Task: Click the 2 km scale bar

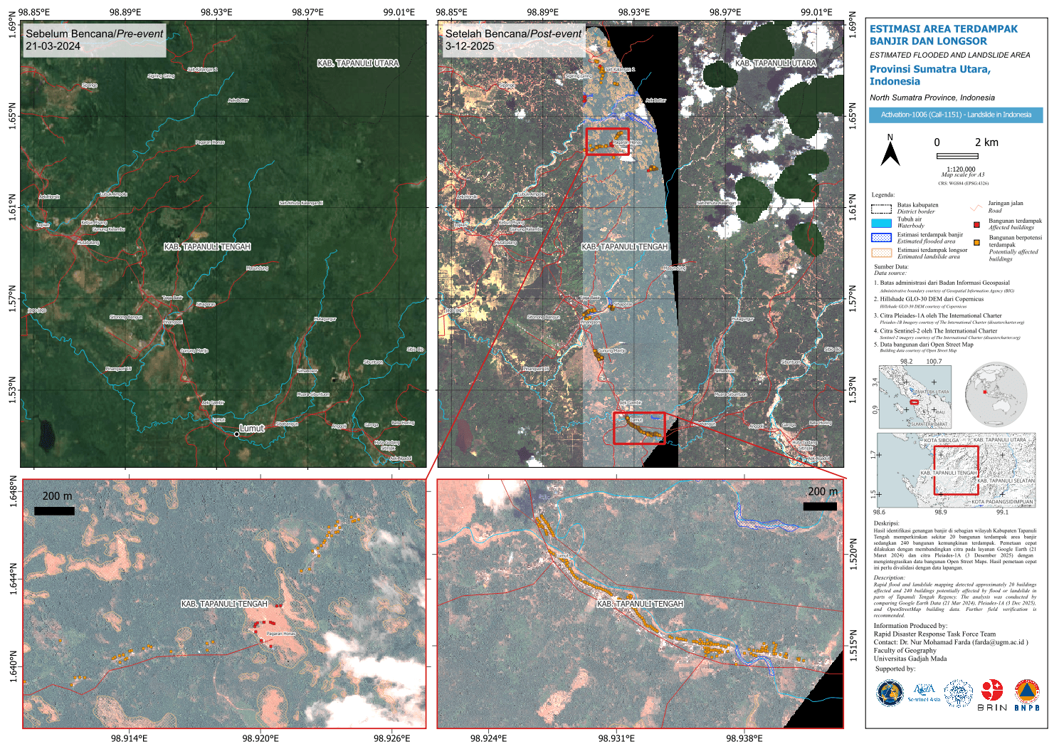Action: pos(957,156)
